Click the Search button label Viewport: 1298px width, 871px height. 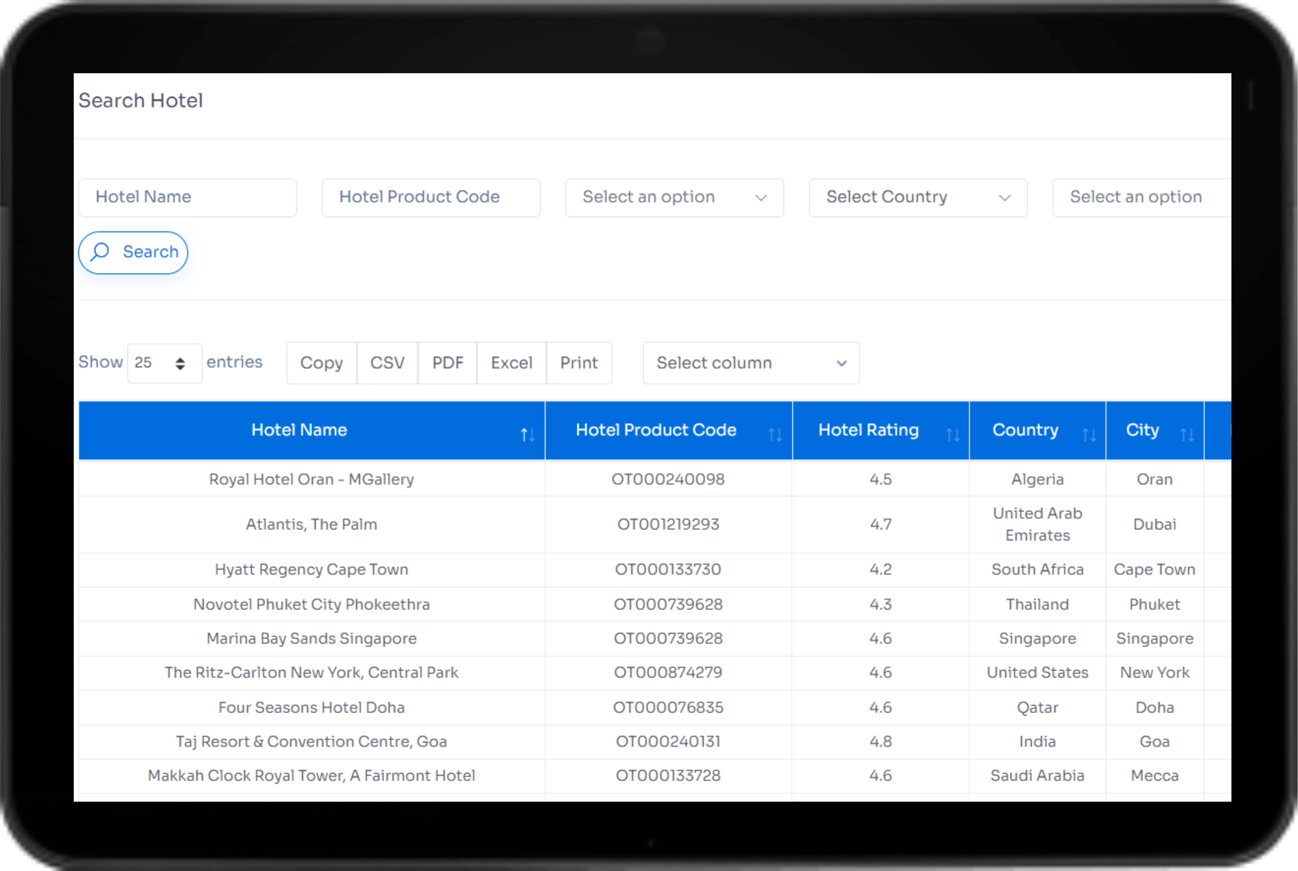pyautogui.click(x=151, y=252)
